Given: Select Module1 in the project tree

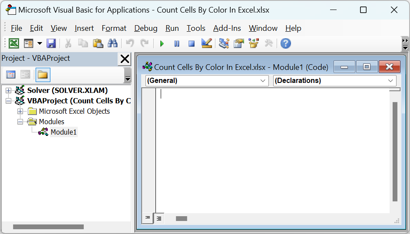Looking at the screenshot, I should click(63, 132).
